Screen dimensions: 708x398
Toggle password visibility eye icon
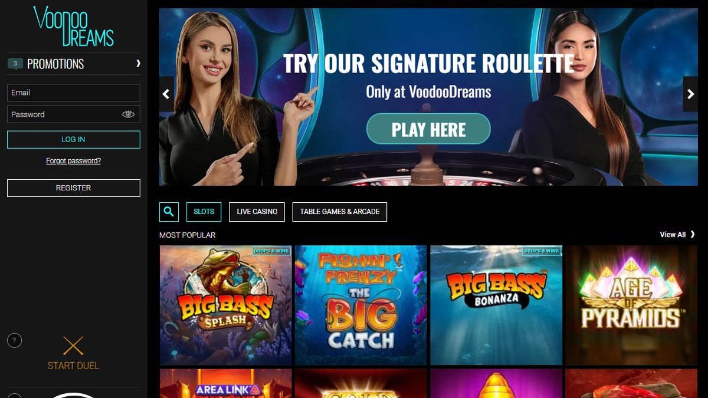(128, 114)
